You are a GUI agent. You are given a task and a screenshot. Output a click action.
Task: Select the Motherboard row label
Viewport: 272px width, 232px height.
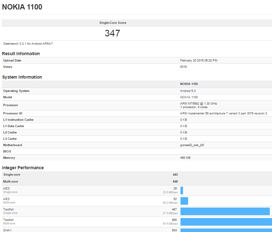pos(12,145)
